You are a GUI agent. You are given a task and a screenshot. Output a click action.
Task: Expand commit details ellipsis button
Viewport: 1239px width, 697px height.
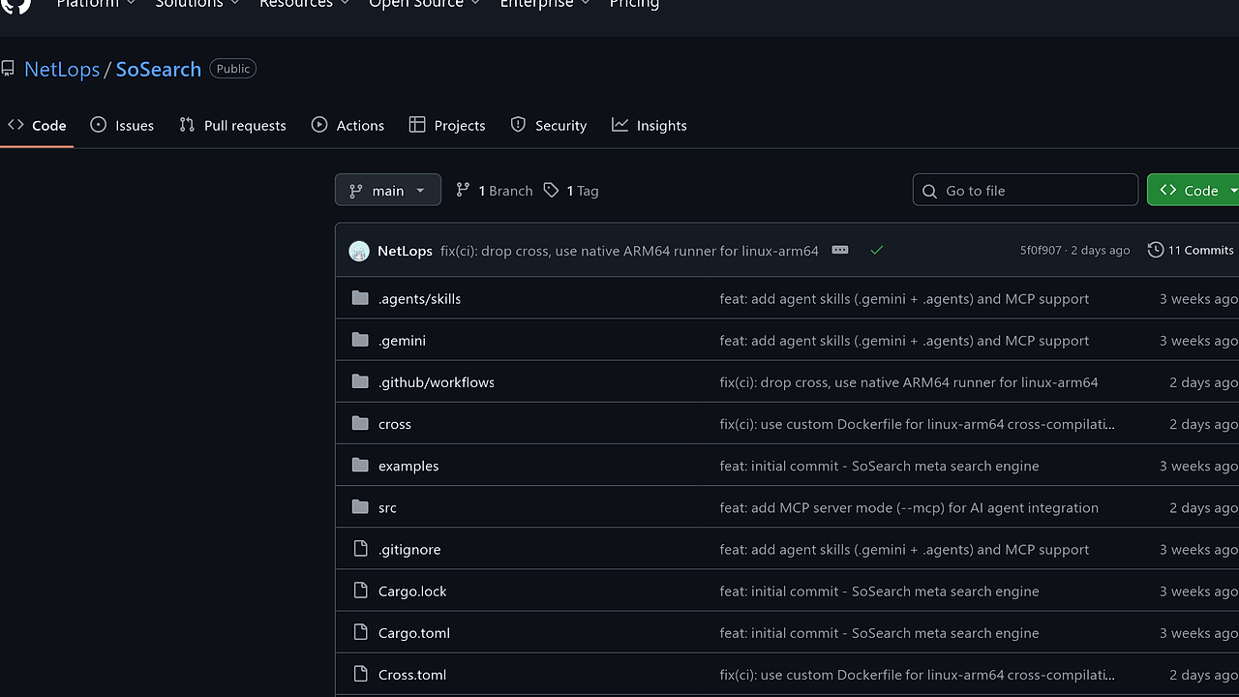840,250
